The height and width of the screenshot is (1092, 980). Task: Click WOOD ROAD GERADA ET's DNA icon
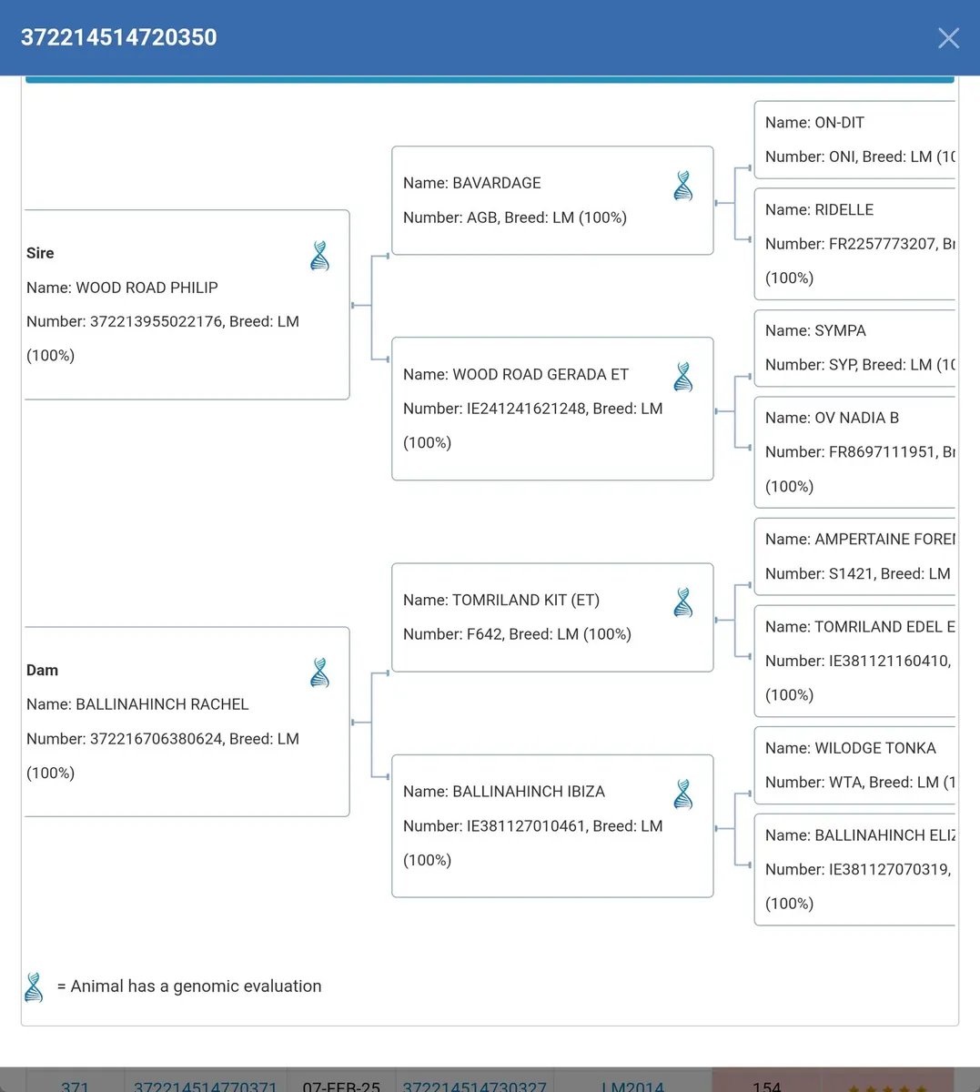[682, 377]
